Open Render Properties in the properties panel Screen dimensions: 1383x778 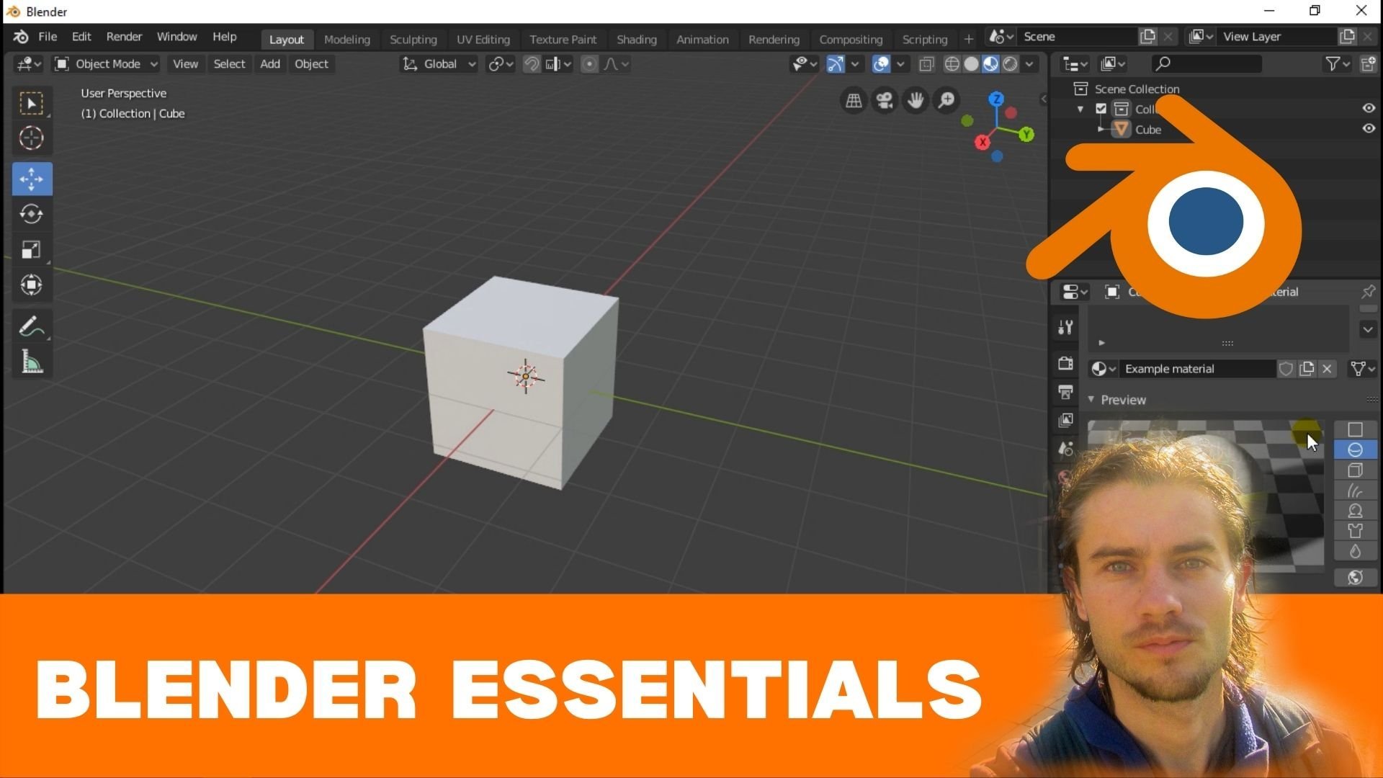(x=1065, y=364)
